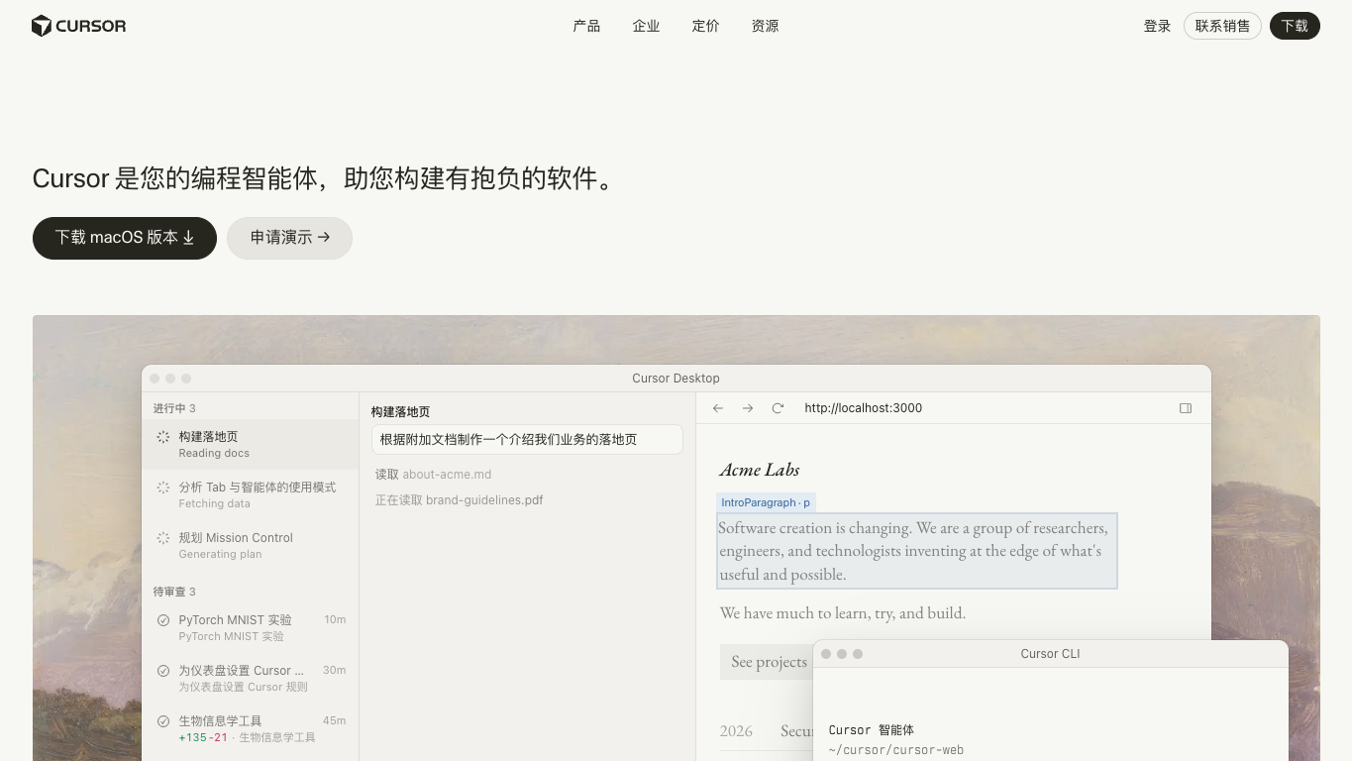Click the ~/cursor/cursor-web path in the CLI
Viewport: 1352px width, 761px height.
pyautogui.click(x=896, y=750)
